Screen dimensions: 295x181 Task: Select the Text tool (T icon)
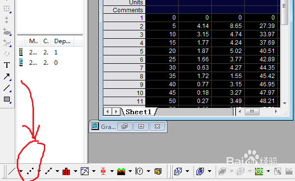click(x=7, y=65)
